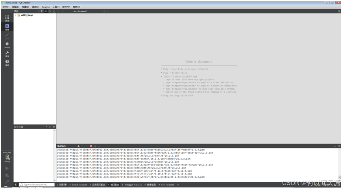Open the Analyze menu
This screenshot has height=189, width=342.
[46, 7]
